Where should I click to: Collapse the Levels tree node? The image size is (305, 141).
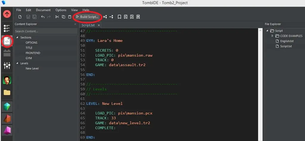[17, 63]
